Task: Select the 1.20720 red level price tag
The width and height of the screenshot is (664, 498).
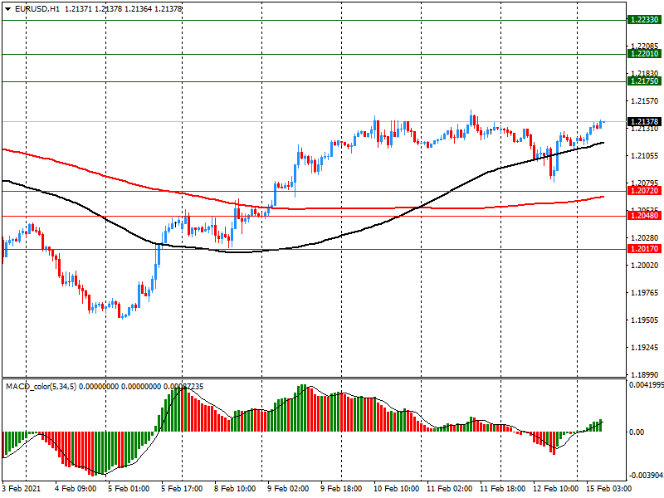Action: pos(644,191)
